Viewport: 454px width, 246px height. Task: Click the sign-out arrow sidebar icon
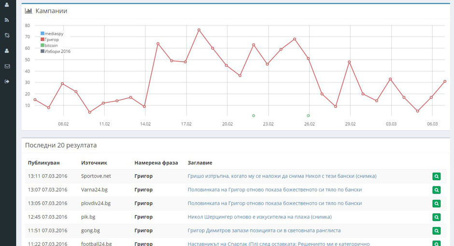click(x=7, y=81)
